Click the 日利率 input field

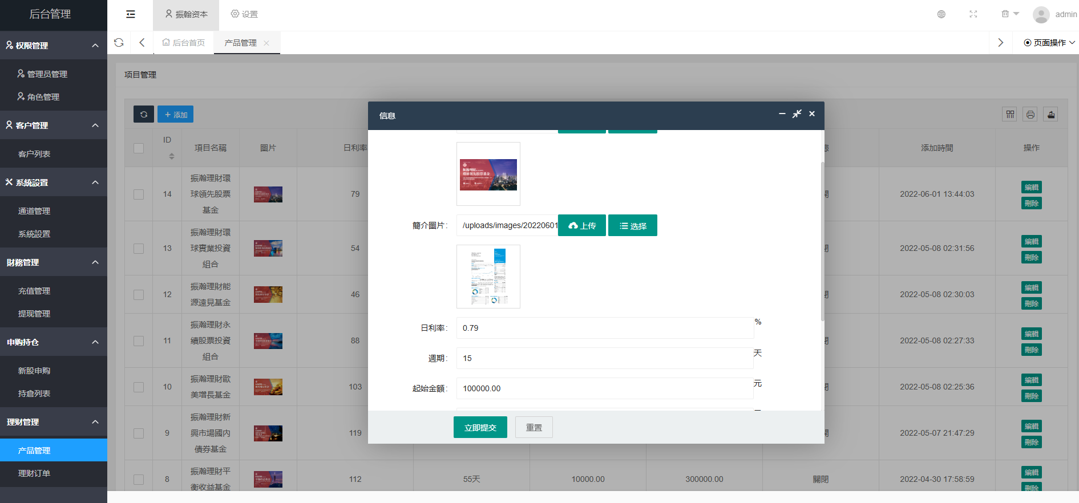click(604, 328)
